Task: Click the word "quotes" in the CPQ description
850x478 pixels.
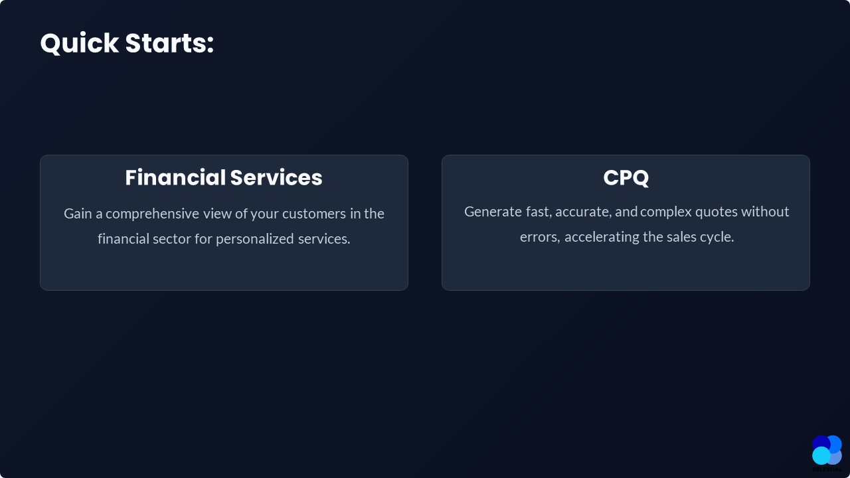Action: pyautogui.click(x=716, y=212)
